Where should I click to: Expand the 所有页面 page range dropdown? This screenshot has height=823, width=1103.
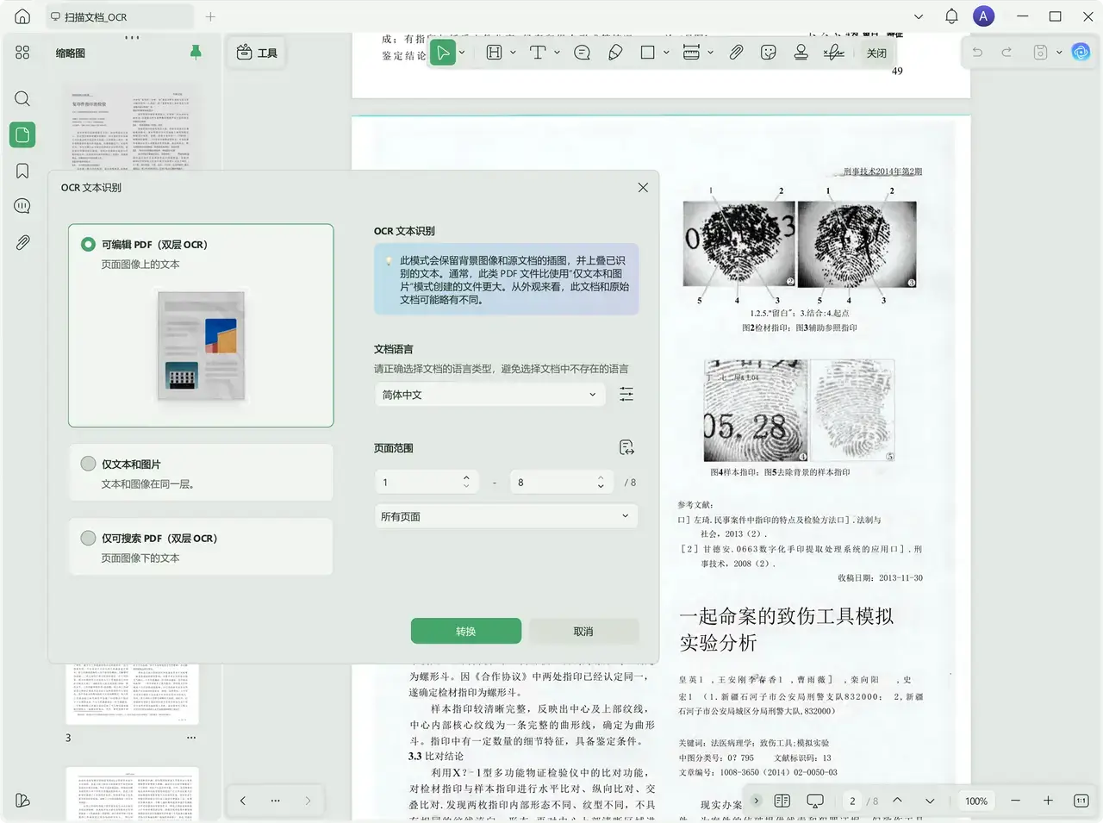point(506,515)
